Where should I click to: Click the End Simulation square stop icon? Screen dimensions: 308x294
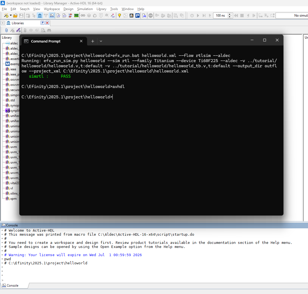point(242,16)
